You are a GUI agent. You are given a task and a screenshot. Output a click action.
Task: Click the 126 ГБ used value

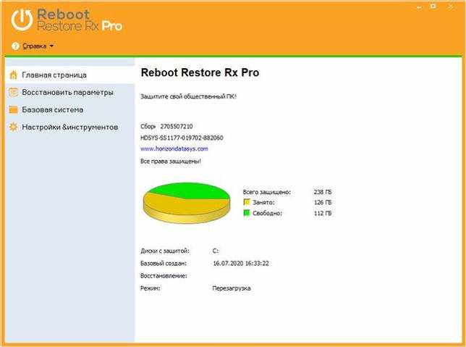click(323, 202)
